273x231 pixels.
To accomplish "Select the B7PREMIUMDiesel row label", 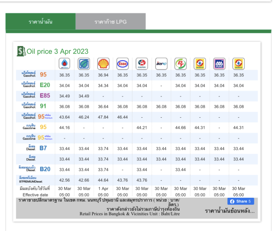I will [31, 180].
